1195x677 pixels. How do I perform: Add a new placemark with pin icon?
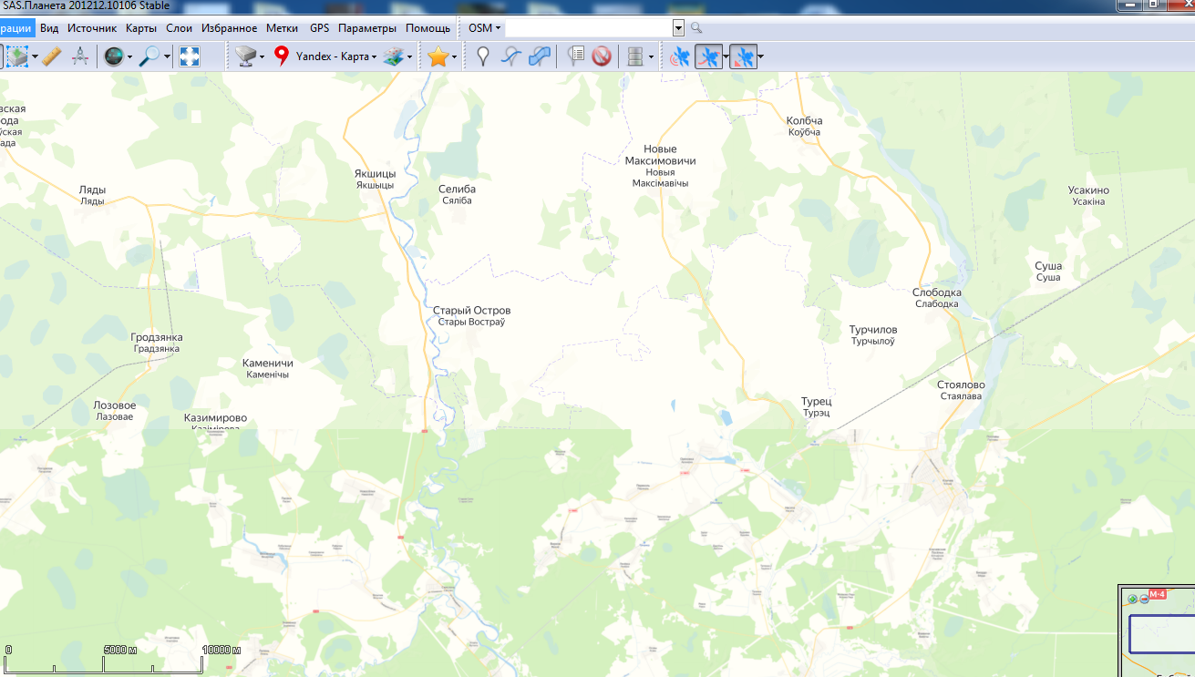(483, 56)
